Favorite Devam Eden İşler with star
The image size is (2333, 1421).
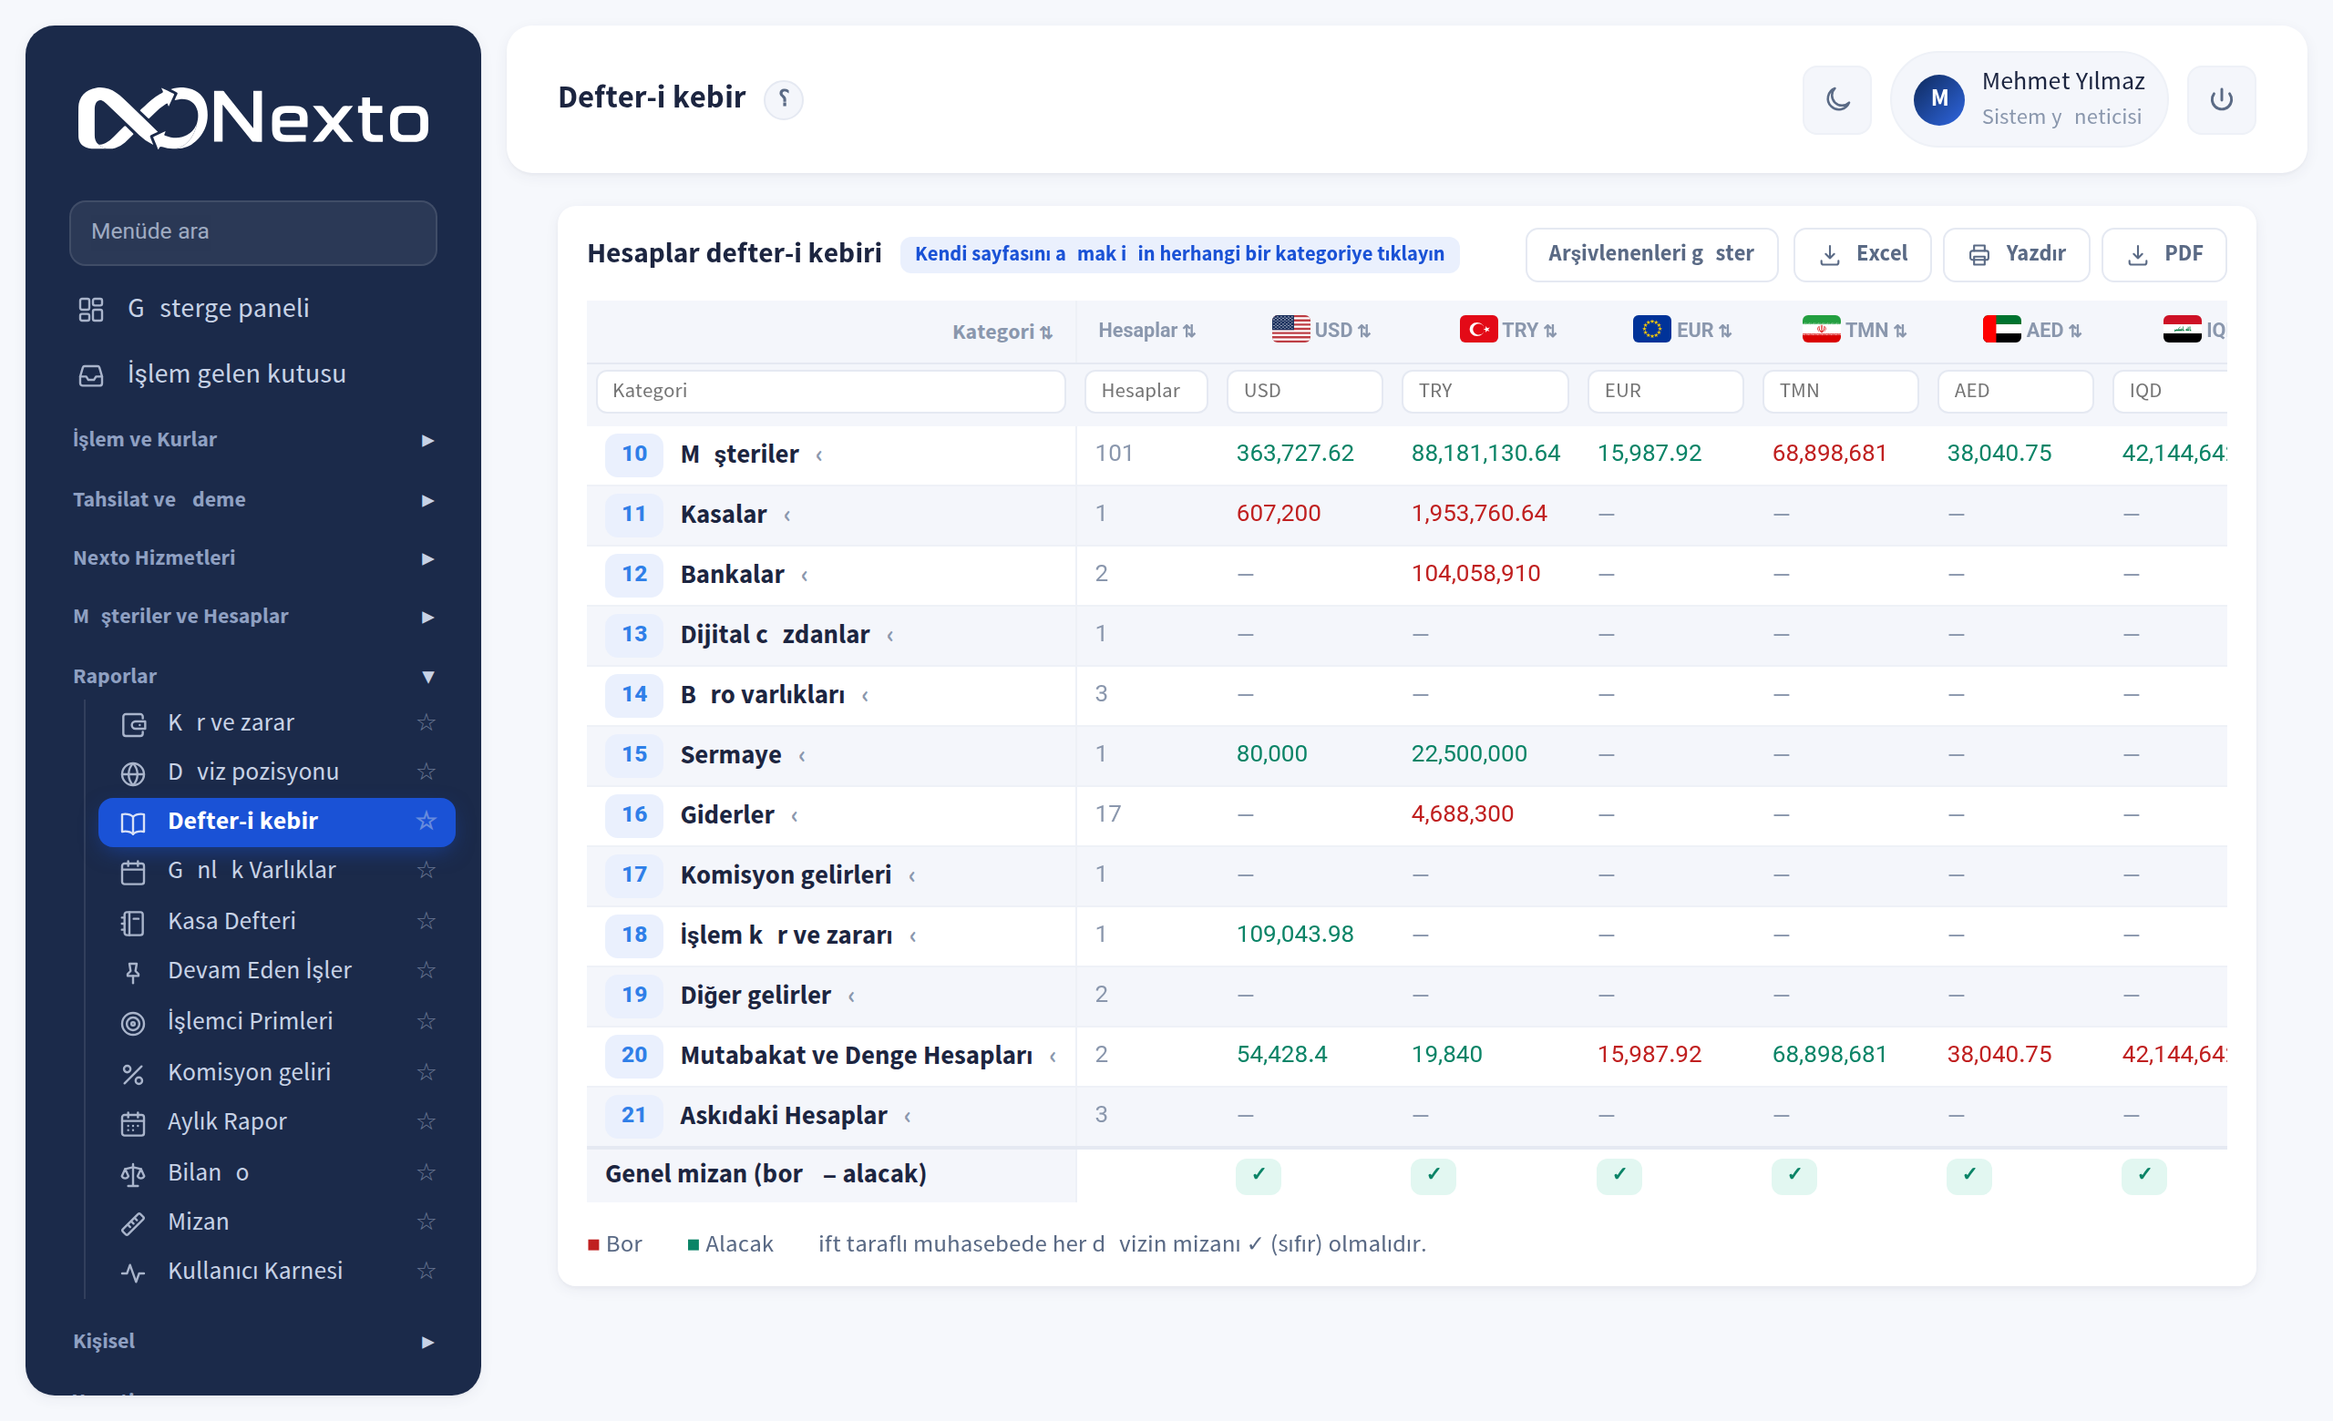point(427,971)
